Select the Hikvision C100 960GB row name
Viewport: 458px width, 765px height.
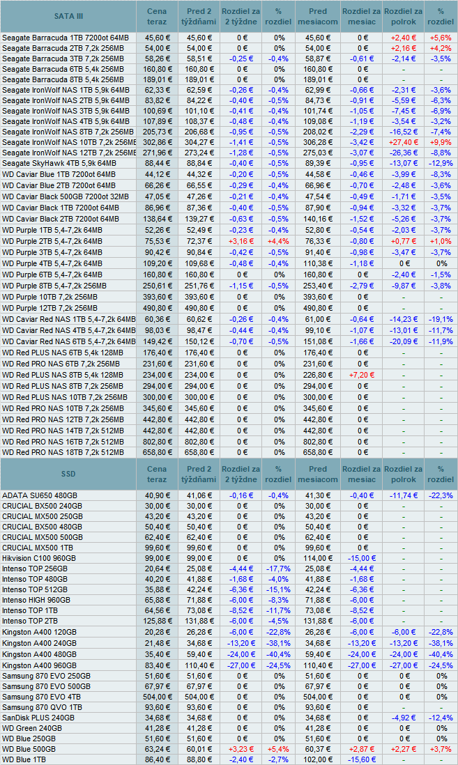click(39, 558)
